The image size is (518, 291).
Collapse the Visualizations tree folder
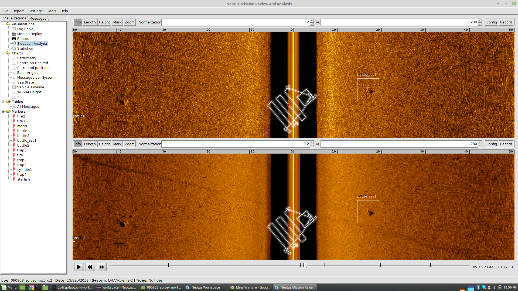pos(3,24)
